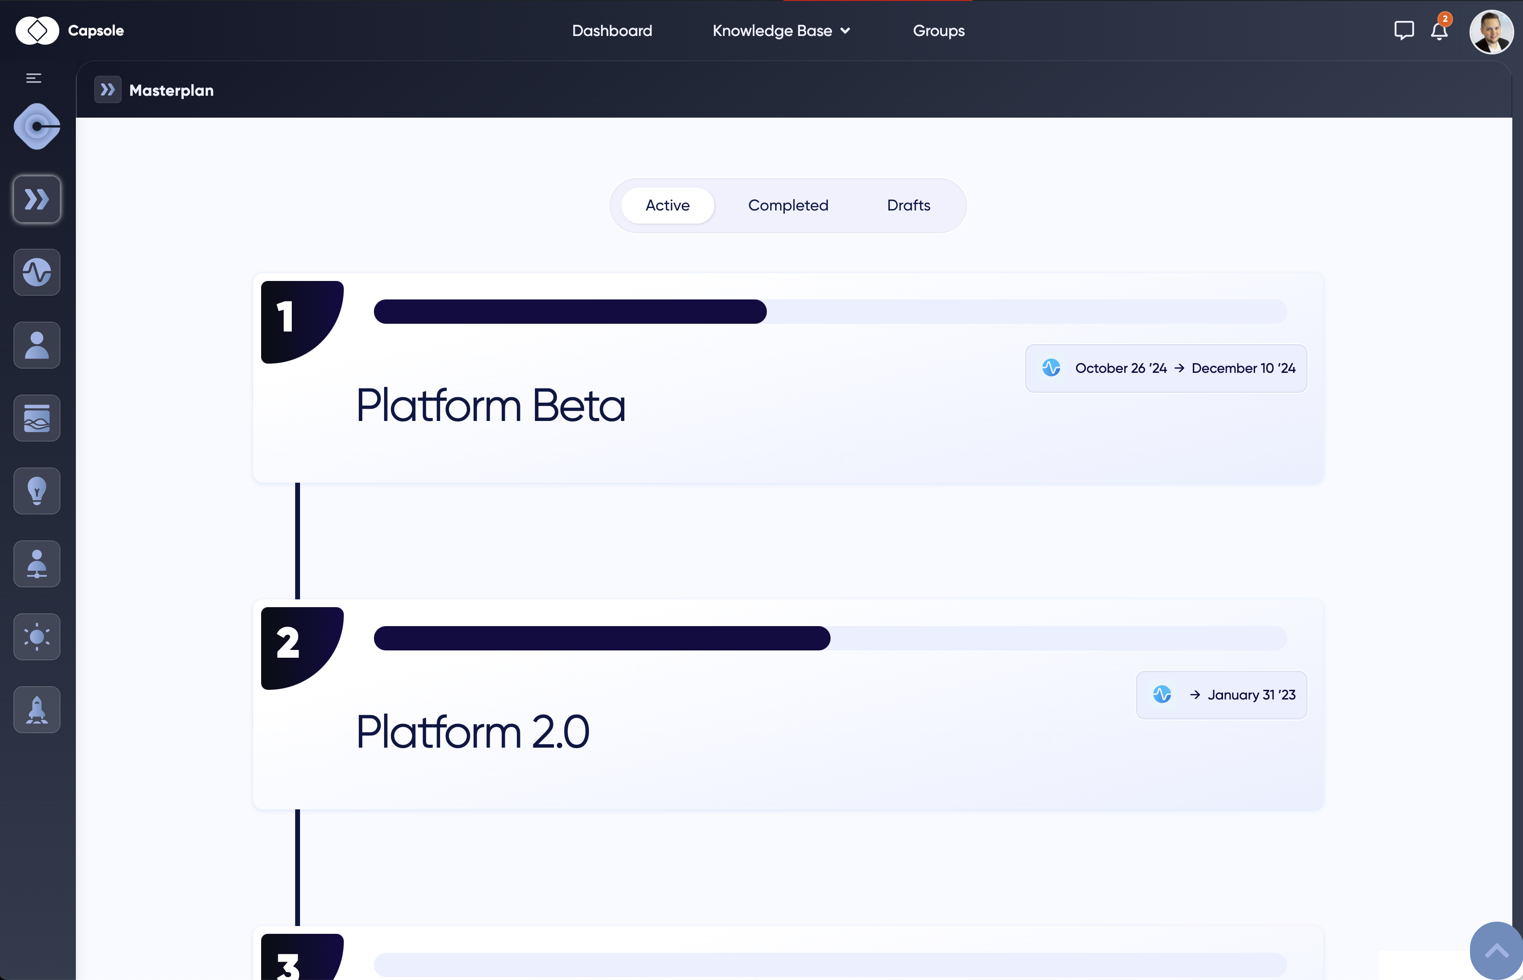This screenshot has width=1523, height=980.
Task: Click the scroll-to-top arrow button
Action: (1496, 951)
